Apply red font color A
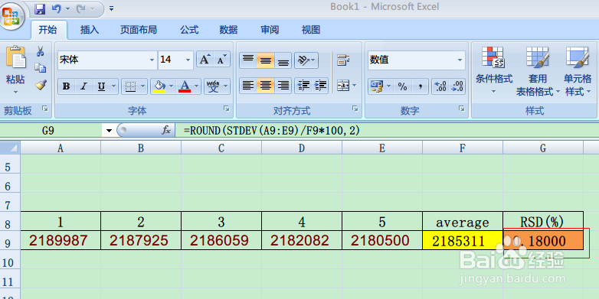This screenshot has width=599, height=299. click(185, 86)
